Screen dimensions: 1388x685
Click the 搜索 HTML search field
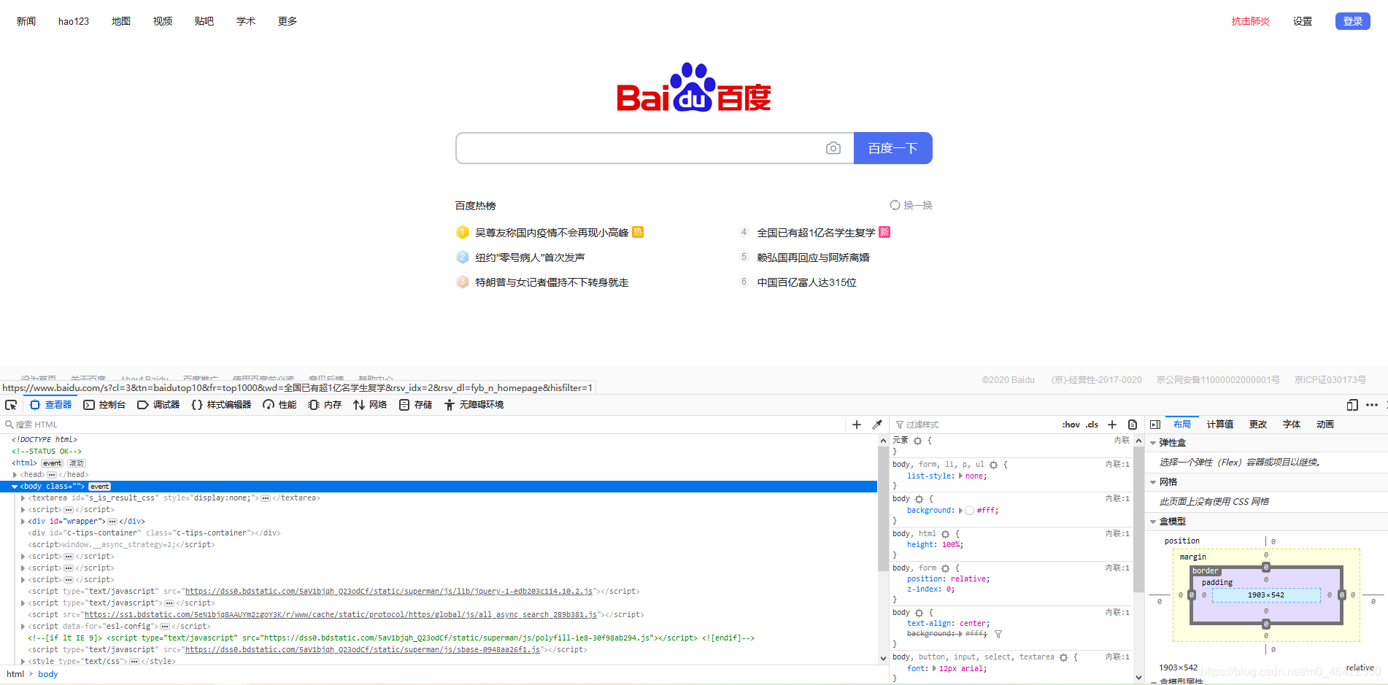point(423,425)
